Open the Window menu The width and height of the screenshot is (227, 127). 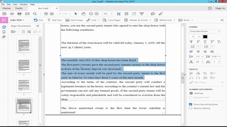[x=24, y=4]
